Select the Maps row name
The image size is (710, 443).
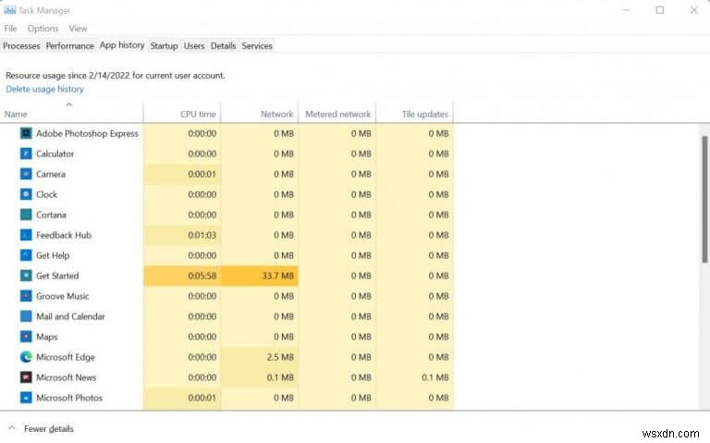[46, 337]
